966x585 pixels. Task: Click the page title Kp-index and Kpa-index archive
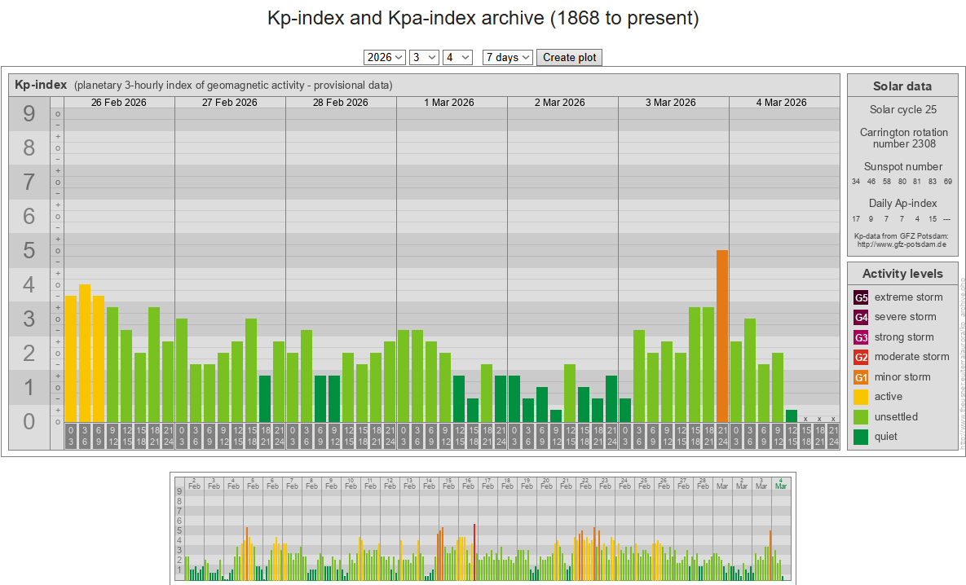(x=483, y=18)
